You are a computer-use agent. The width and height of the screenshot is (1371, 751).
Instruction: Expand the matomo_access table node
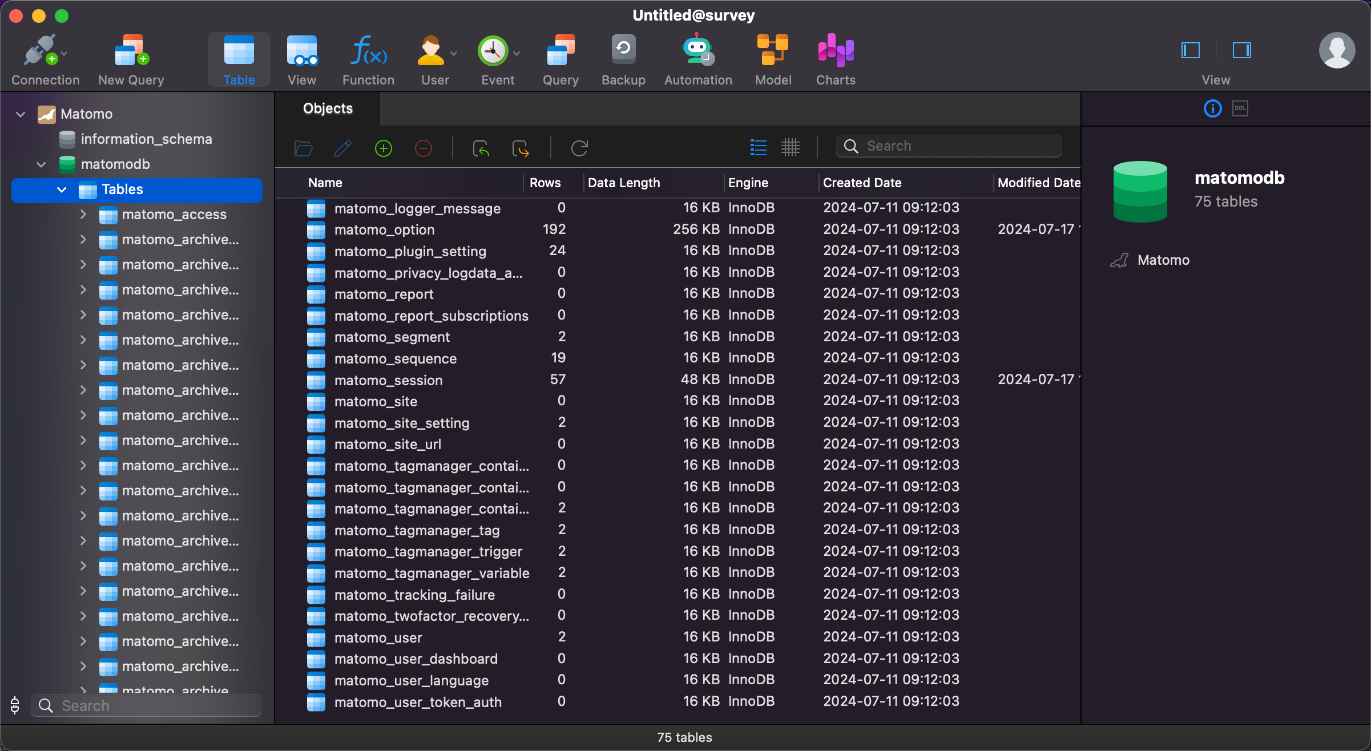[x=83, y=215]
